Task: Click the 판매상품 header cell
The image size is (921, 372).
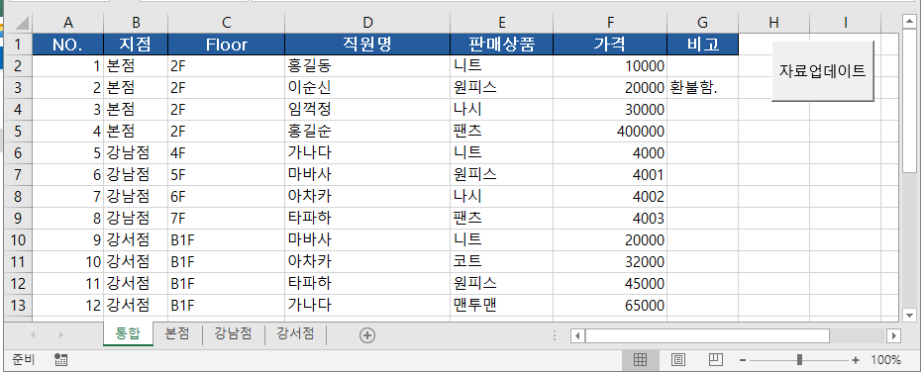Action: pos(502,44)
